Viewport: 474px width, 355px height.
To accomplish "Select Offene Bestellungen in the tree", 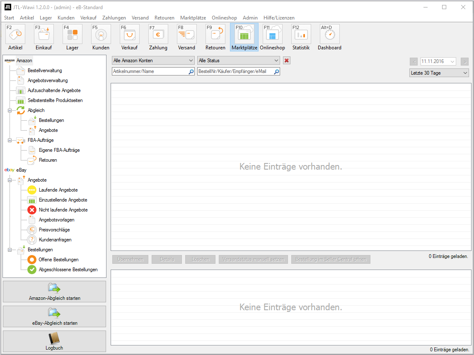I will [x=58, y=260].
